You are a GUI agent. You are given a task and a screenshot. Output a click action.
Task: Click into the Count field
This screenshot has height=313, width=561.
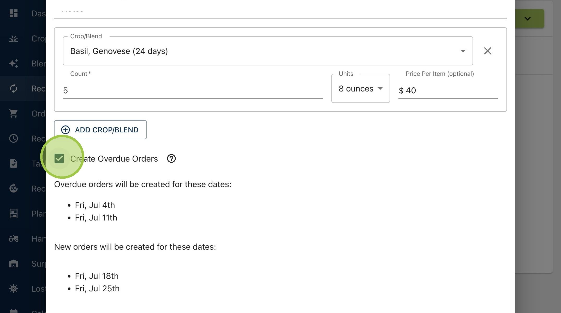[193, 90]
